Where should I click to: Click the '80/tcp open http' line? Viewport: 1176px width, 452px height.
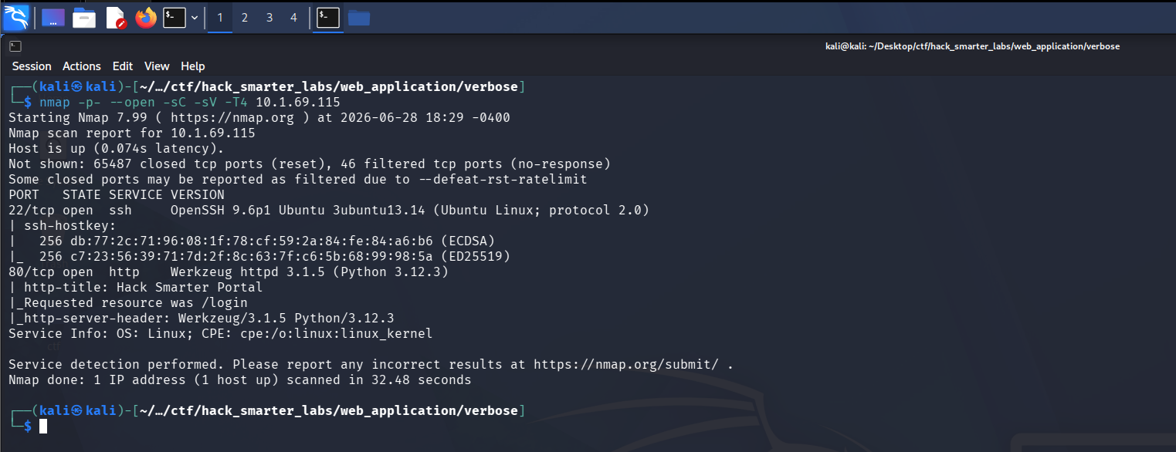229,272
